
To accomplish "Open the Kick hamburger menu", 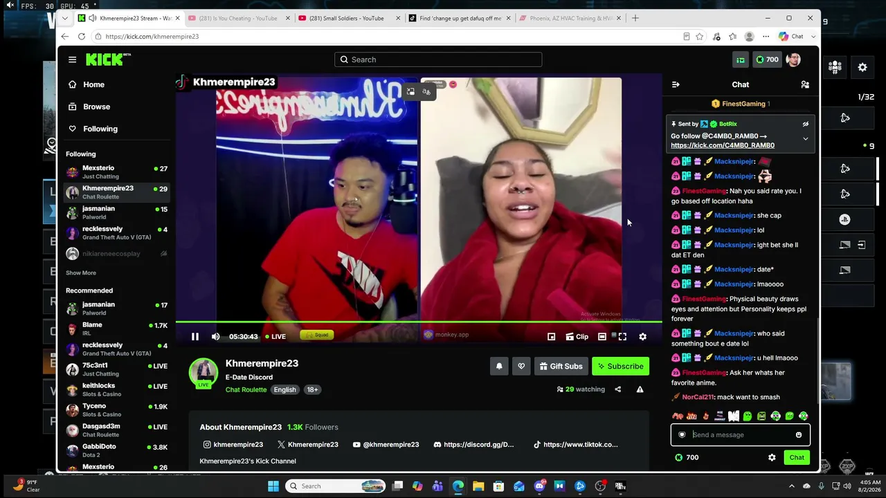I will coord(72,59).
